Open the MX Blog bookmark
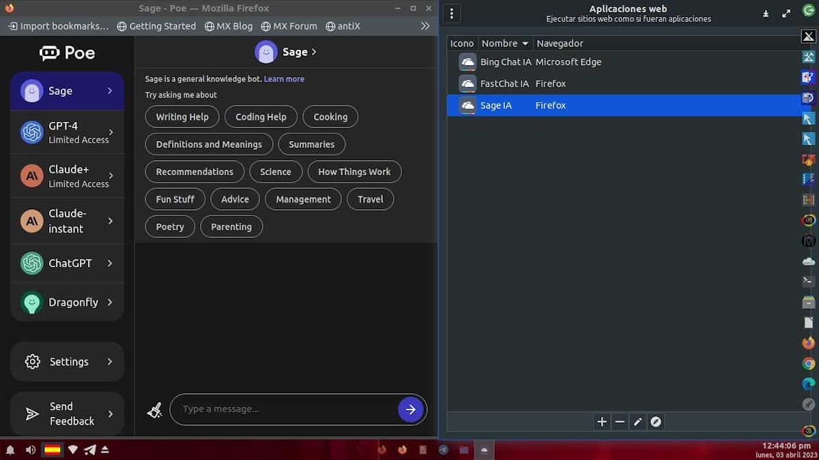The image size is (819, 460). click(x=229, y=25)
